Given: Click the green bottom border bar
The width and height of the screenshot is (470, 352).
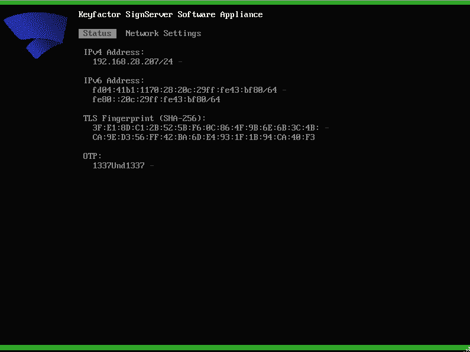Looking at the screenshot, I should coord(235,348).
